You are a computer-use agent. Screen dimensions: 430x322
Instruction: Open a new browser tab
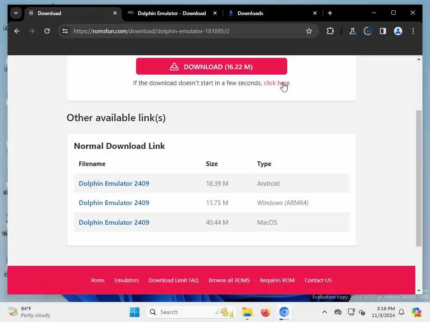(x=330, y=13)
